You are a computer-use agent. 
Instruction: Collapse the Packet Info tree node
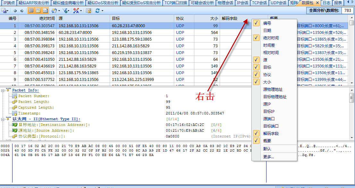[x=3, y=90]
